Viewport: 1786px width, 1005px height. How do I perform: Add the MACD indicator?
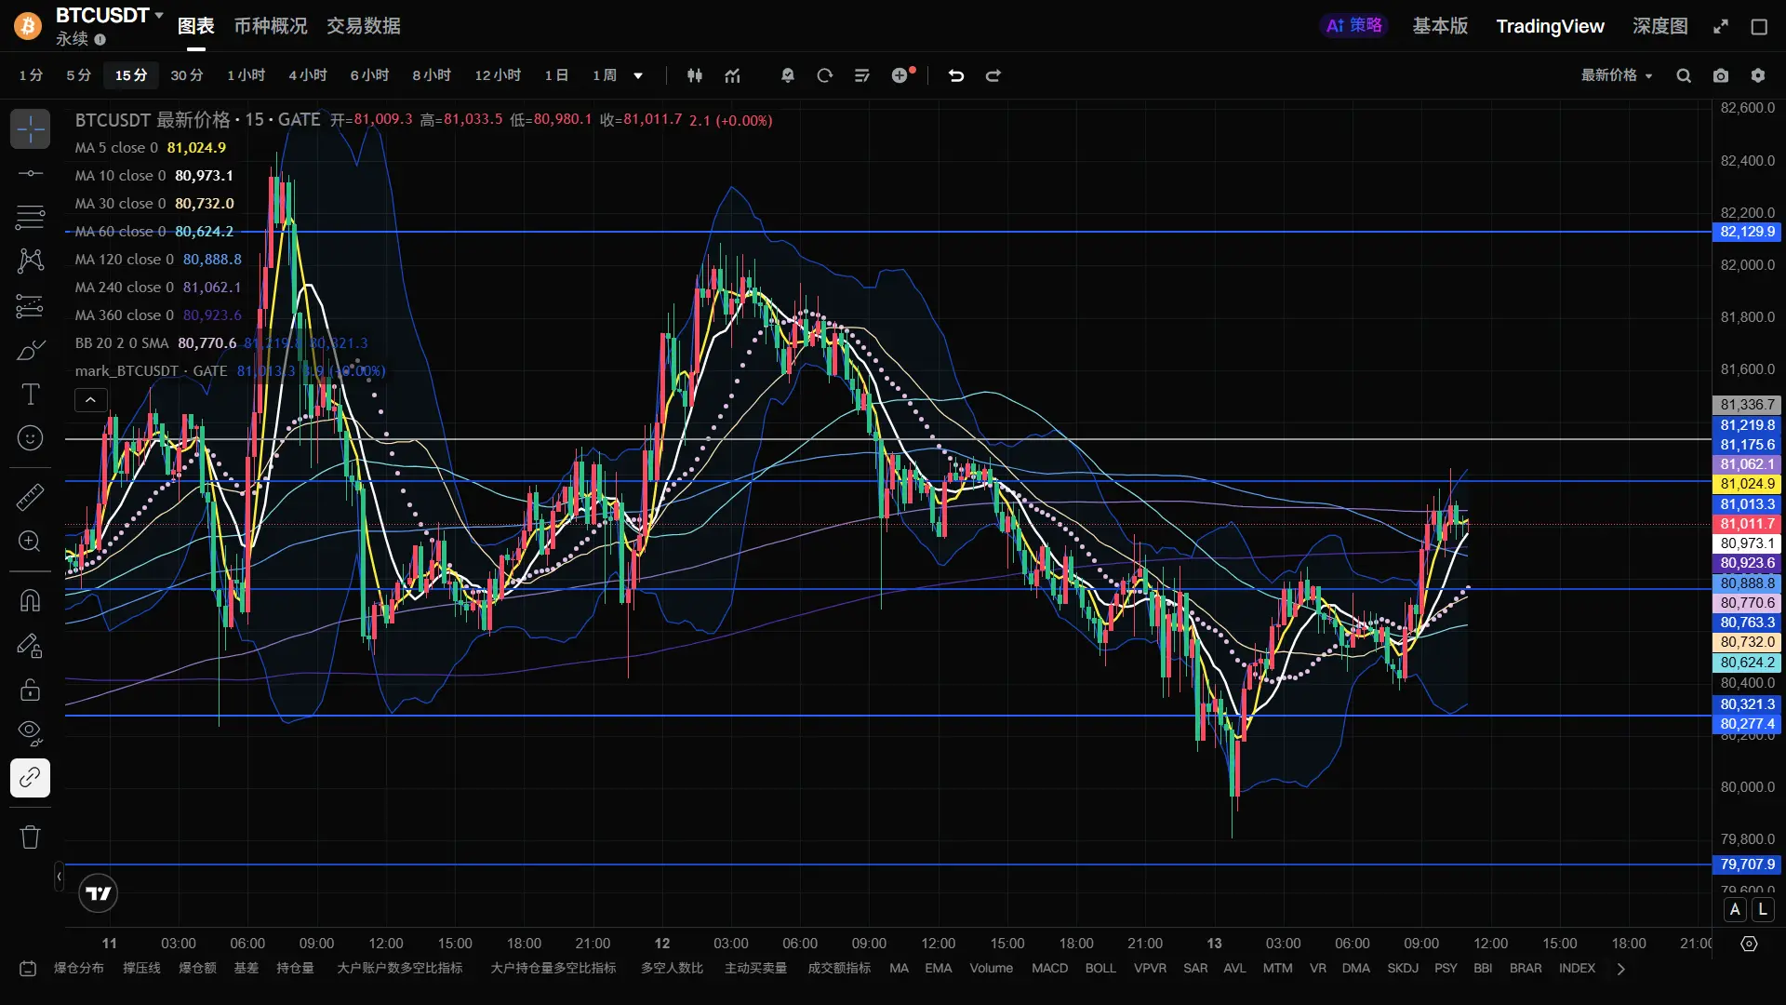point(1050,969)
